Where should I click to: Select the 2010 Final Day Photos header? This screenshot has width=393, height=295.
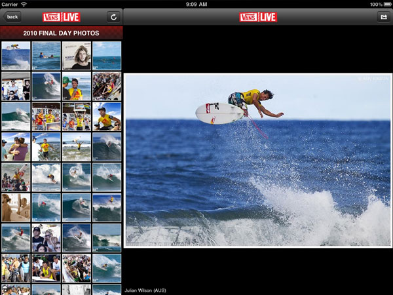tap(61, 33)
